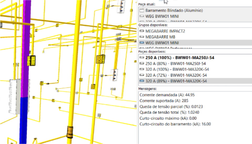The height and width of the screenshot is (144, 252).
Task: Select the yellow tap-off box on purple busbar
Action: [x=32, y=60]
